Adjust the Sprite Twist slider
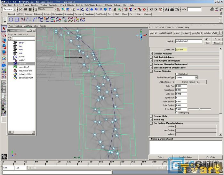Viewport: 224px width, 175px height. point(200,109)
